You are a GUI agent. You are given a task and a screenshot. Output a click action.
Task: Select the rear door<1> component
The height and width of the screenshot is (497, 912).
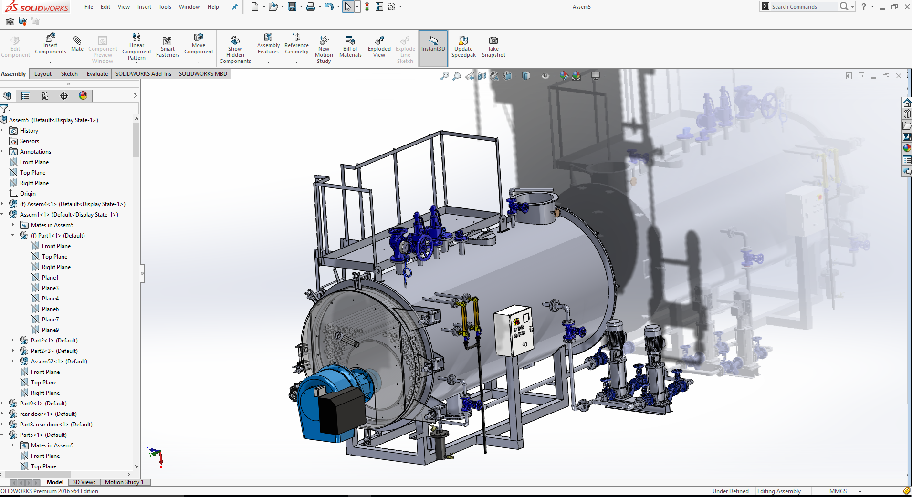pyautogui.click(x=48, y=414)
